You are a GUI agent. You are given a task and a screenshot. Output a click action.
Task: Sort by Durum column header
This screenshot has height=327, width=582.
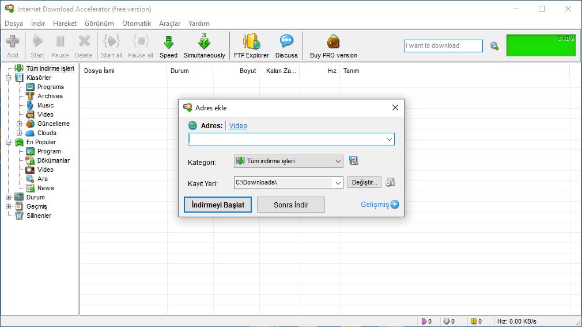pos(190,71)
